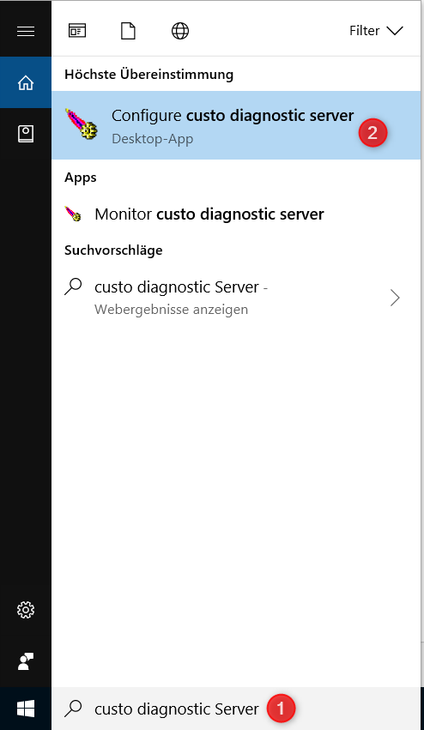Click the Webergebnisse anzeigen text
The width and height of the screenshot is (424, 730).
click(x=171, y=310)
